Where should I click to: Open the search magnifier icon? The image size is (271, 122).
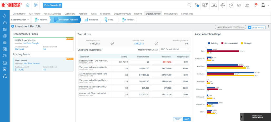click(x=189, y=5)
